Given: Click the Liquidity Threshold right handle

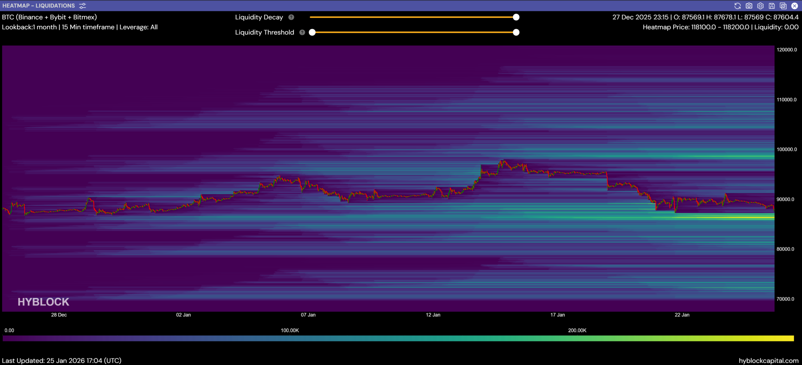Looking at the screenshot, I should tap(516, 32).
